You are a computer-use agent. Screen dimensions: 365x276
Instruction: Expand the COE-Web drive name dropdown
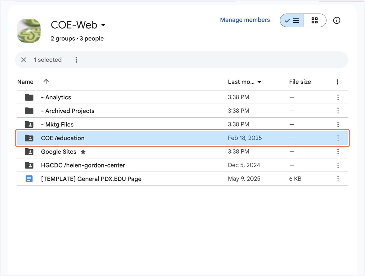pos(103,25)
